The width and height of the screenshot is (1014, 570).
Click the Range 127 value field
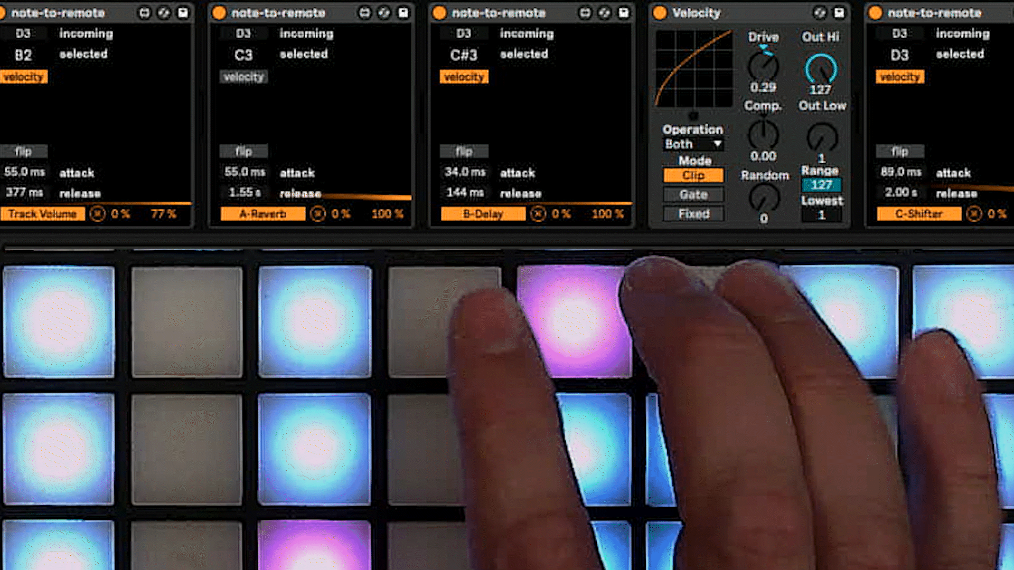point(821,185)
